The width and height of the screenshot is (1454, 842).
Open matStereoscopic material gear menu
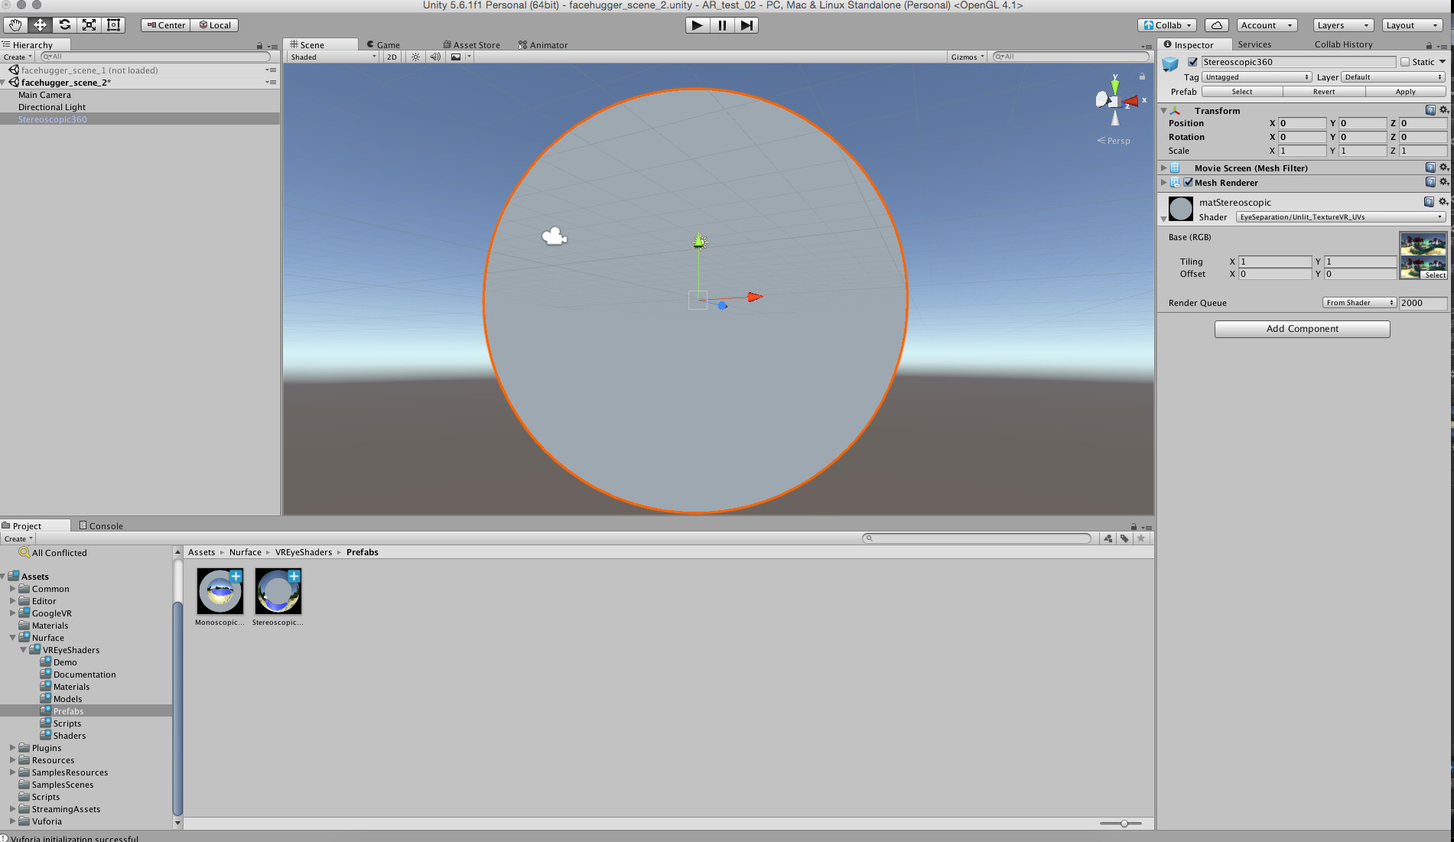click(1443, 202)
